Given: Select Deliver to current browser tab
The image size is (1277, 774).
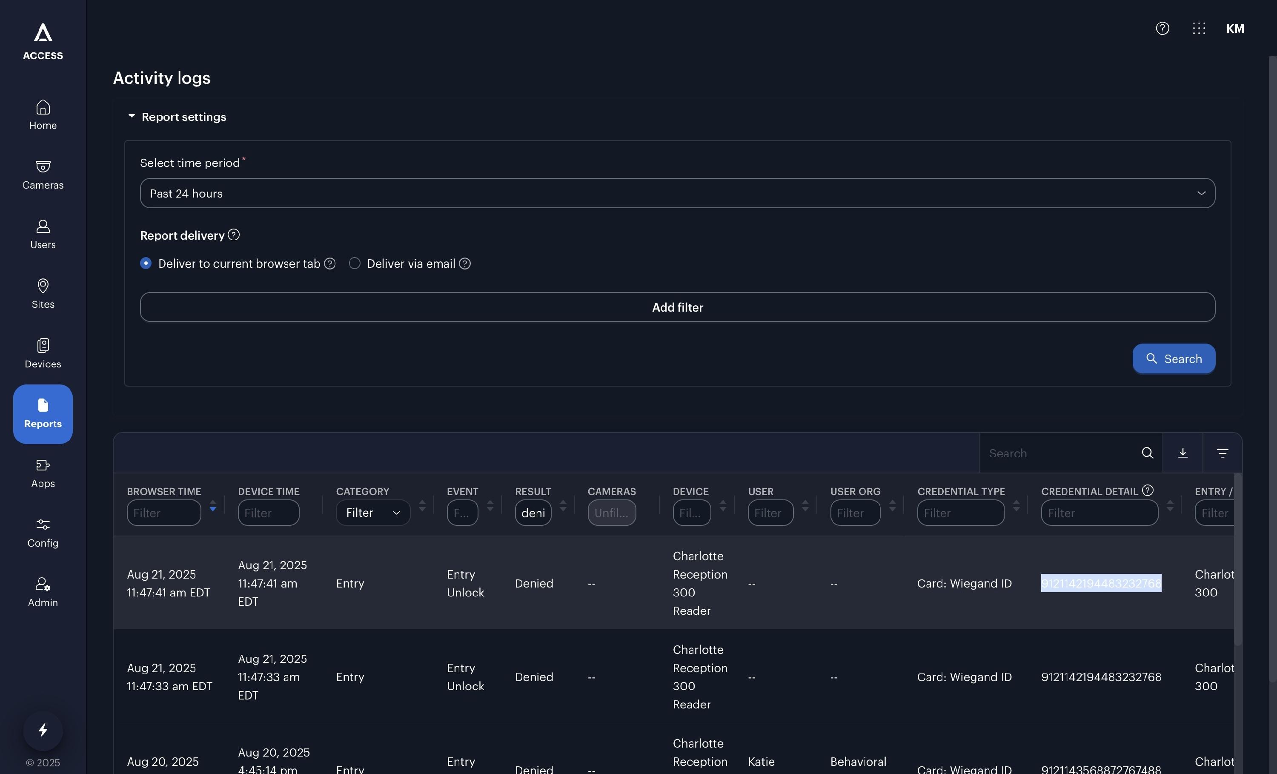Looking at the screenshot, I should click(x=146, y=264).
